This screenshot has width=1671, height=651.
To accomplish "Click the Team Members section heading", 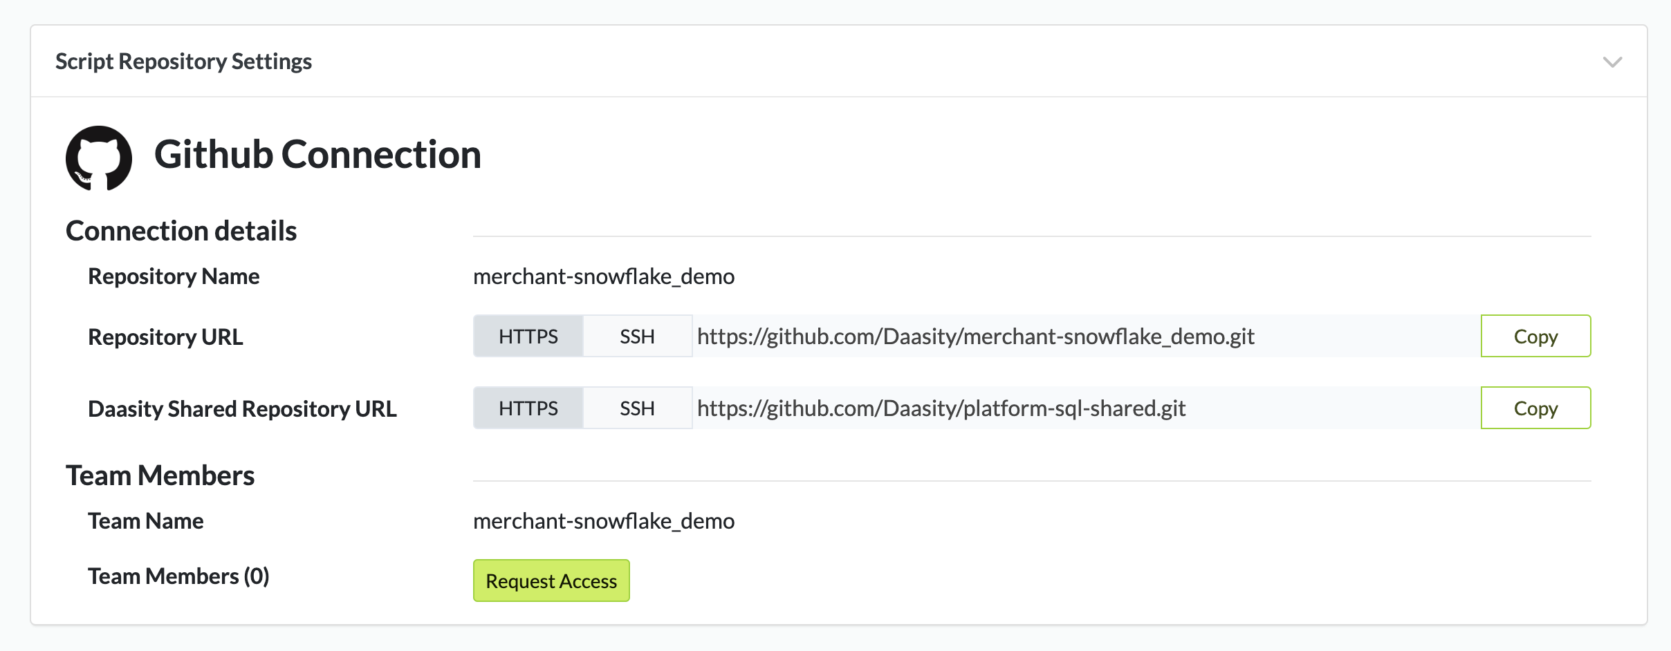I will click(x=160, y=475).
